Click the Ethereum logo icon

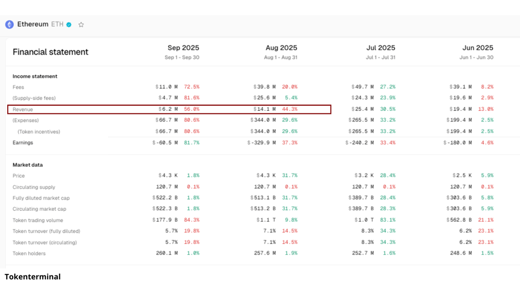point(9,24)
